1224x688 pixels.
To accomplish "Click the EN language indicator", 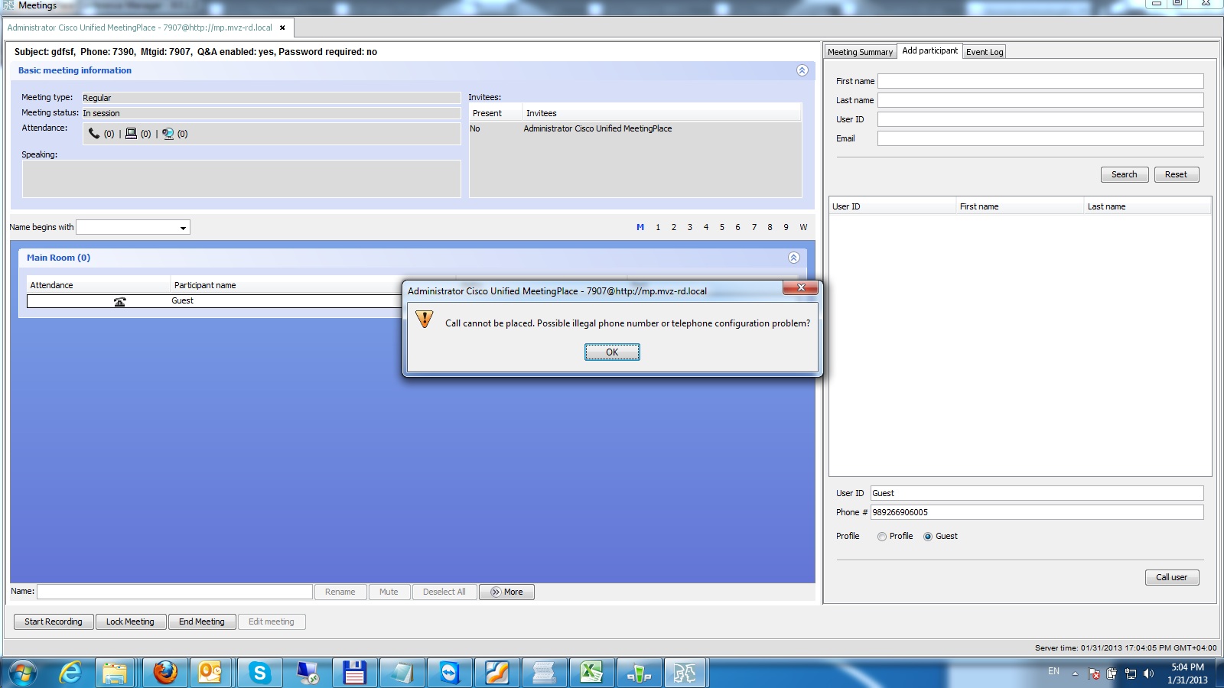I will [1053, 671].
